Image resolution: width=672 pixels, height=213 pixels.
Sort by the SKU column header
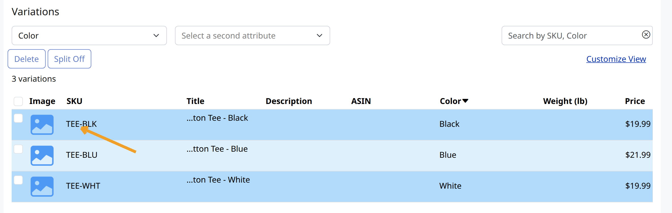point(74,101)
